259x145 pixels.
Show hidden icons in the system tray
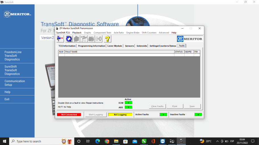point(217,141)
